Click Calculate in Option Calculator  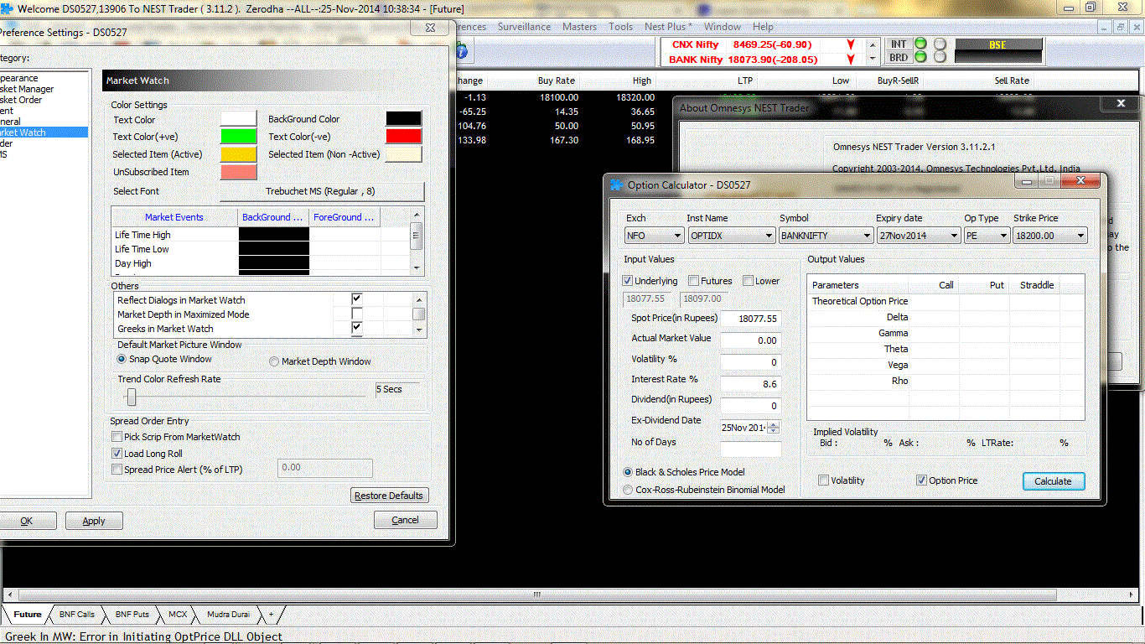click(x=1053, y=481)
